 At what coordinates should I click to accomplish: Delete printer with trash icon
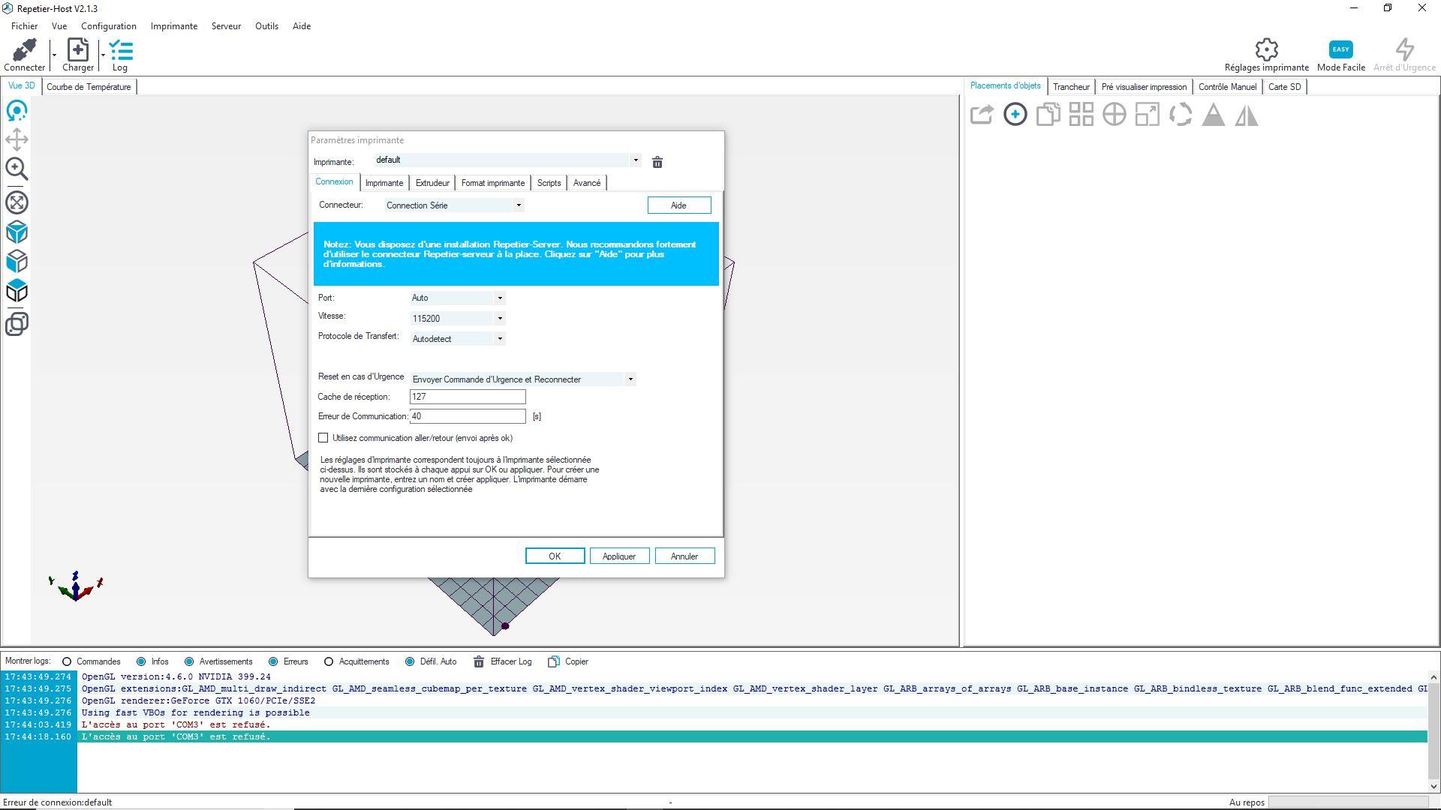[x=657, y=162]
